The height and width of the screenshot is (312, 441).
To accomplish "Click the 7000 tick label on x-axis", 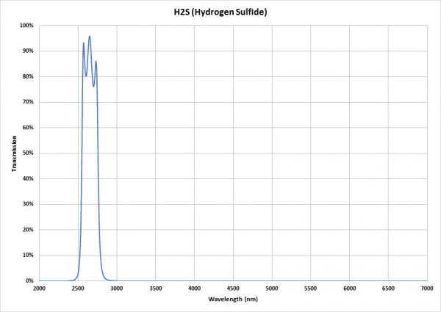I will click(427, 289).
